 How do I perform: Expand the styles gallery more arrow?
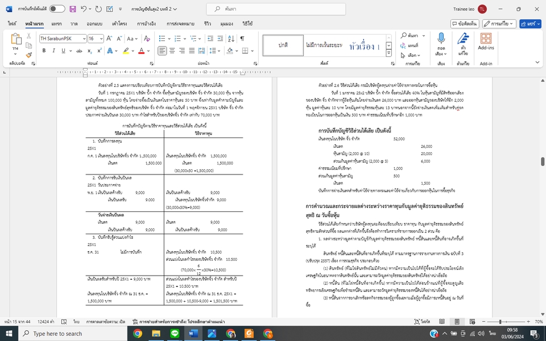389,53
